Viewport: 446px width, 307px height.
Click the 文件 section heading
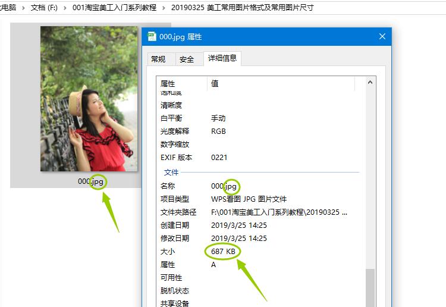(171, 173)
